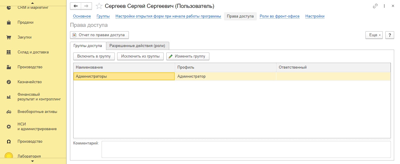Sort by the Ответственный column header
This screenshot has height=164, width=400.
(333, 67)
